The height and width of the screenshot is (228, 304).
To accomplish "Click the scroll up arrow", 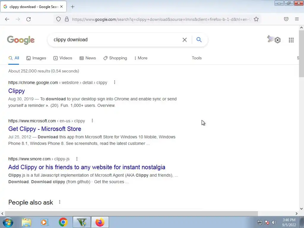I will click(x=301, y=28).
